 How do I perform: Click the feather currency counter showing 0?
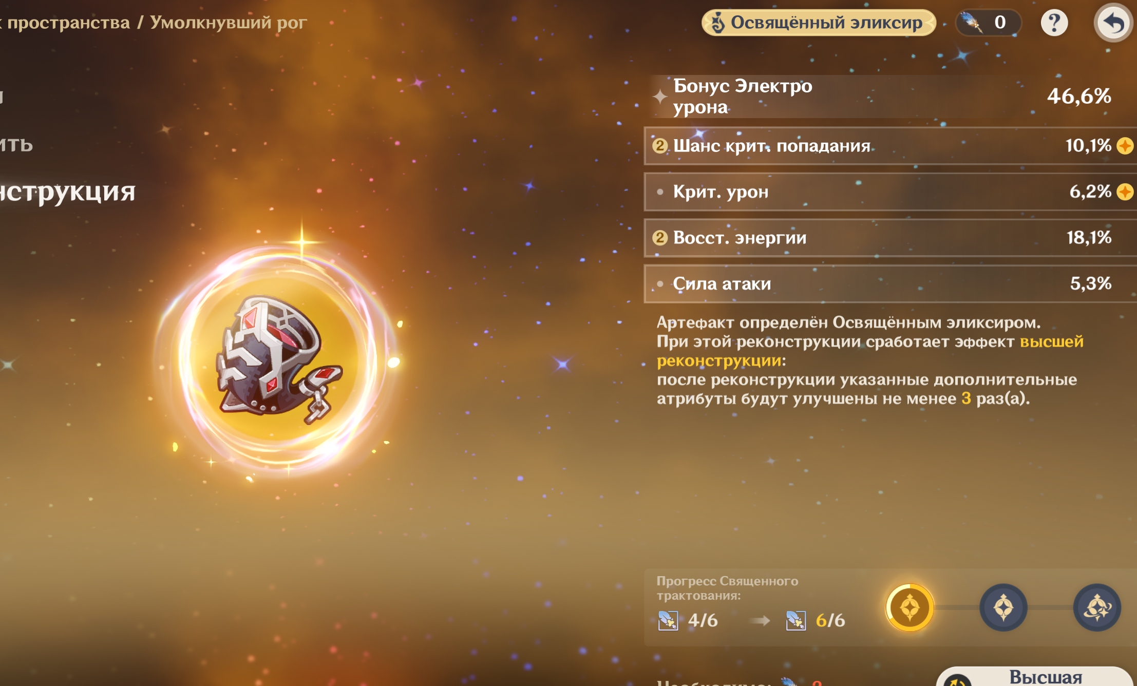(x=988, y=23)
